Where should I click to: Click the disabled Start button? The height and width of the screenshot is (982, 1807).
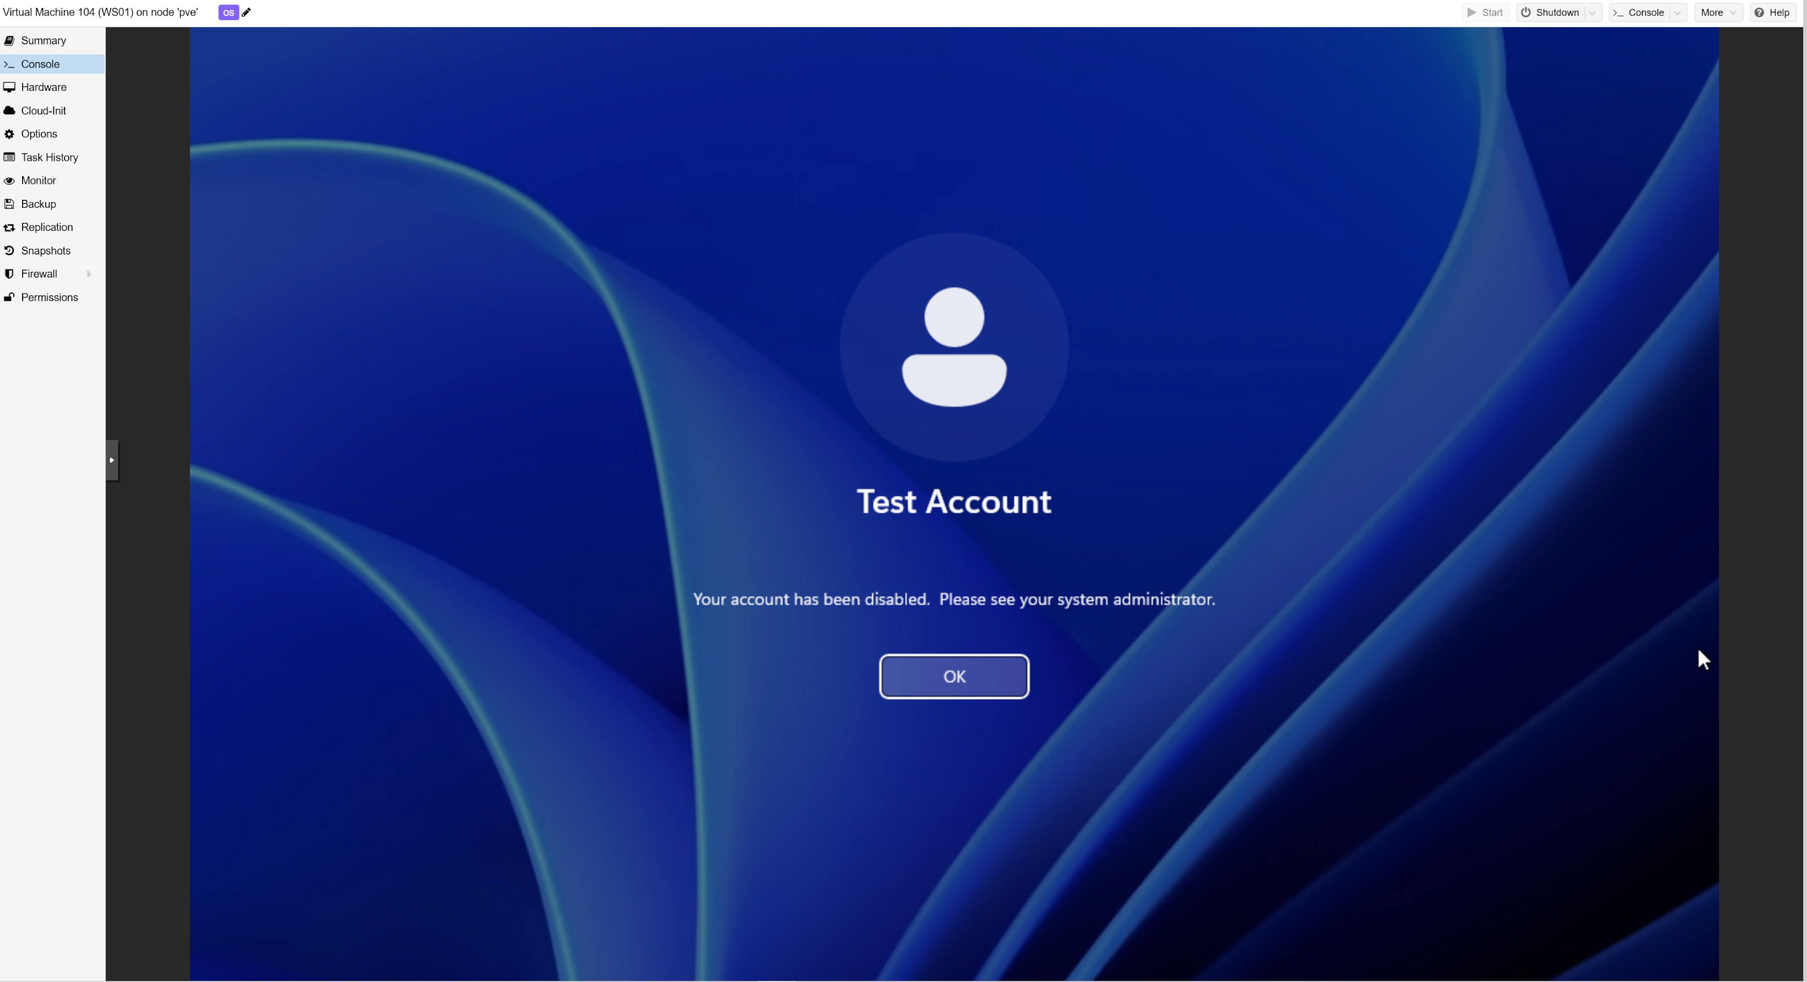(x=1486, y=13)
